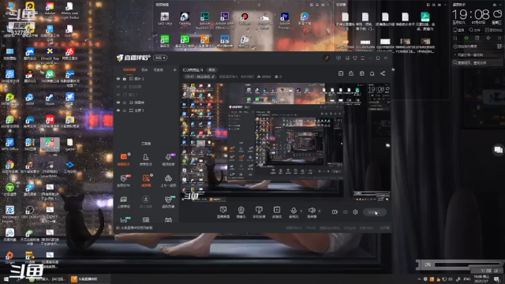Click the modify button beside the room title
Viewport: 505px width, 284px height.
(x=211, y=70)
